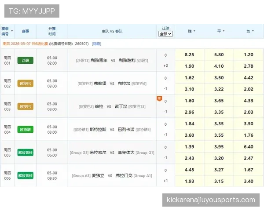Image resolution: width=264 pixels, height=211 pixels.
Task: Select loss odds 1.67 for match 006
Action: click(x=249, y=170)
